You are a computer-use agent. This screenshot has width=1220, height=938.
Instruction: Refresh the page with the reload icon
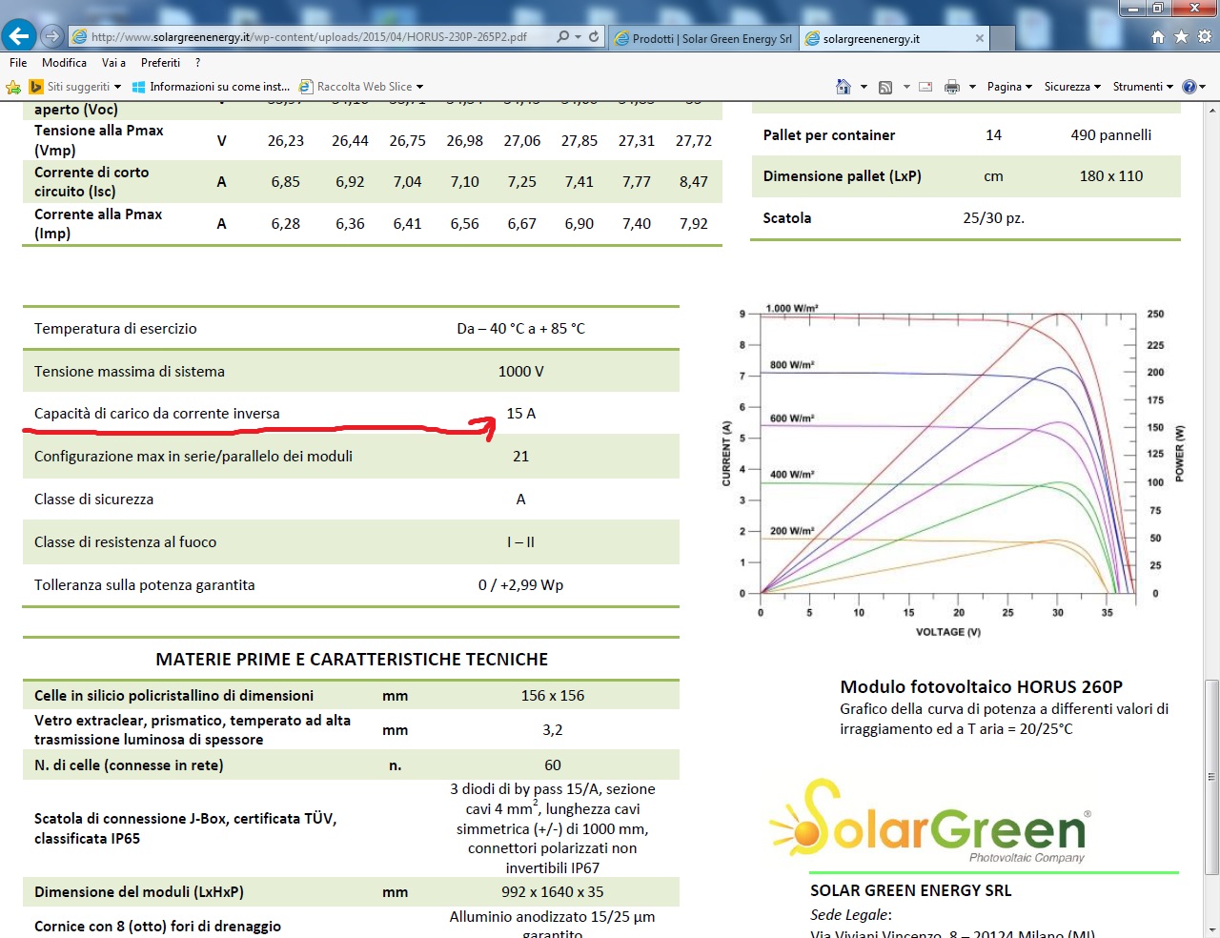click(594, 36)
